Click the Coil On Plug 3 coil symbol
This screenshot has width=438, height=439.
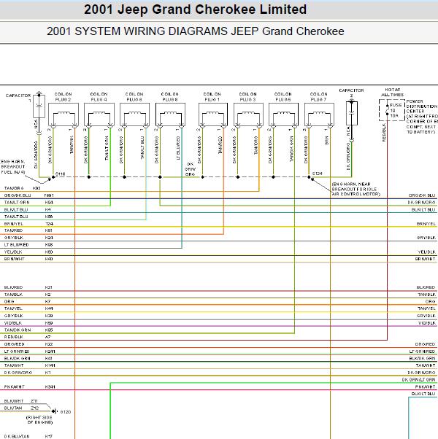coord(248,114)
